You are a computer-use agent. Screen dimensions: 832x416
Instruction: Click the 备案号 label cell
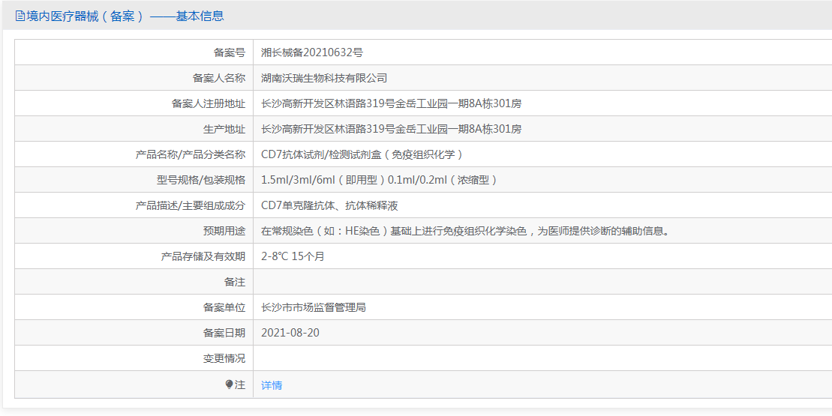230,52
